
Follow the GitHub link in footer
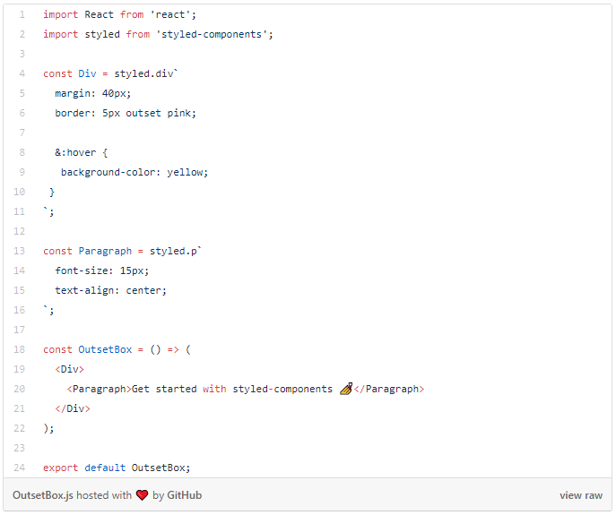(184, 495)
